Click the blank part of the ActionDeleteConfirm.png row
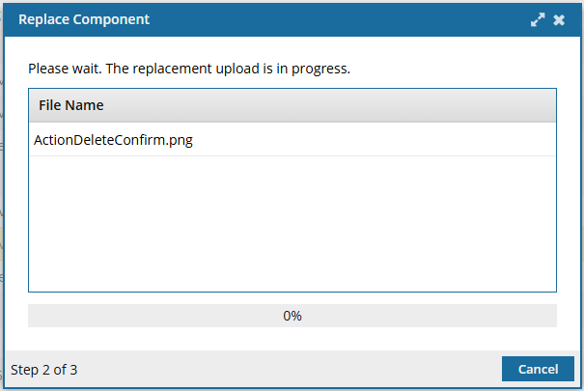 click(x=373, y=140)
